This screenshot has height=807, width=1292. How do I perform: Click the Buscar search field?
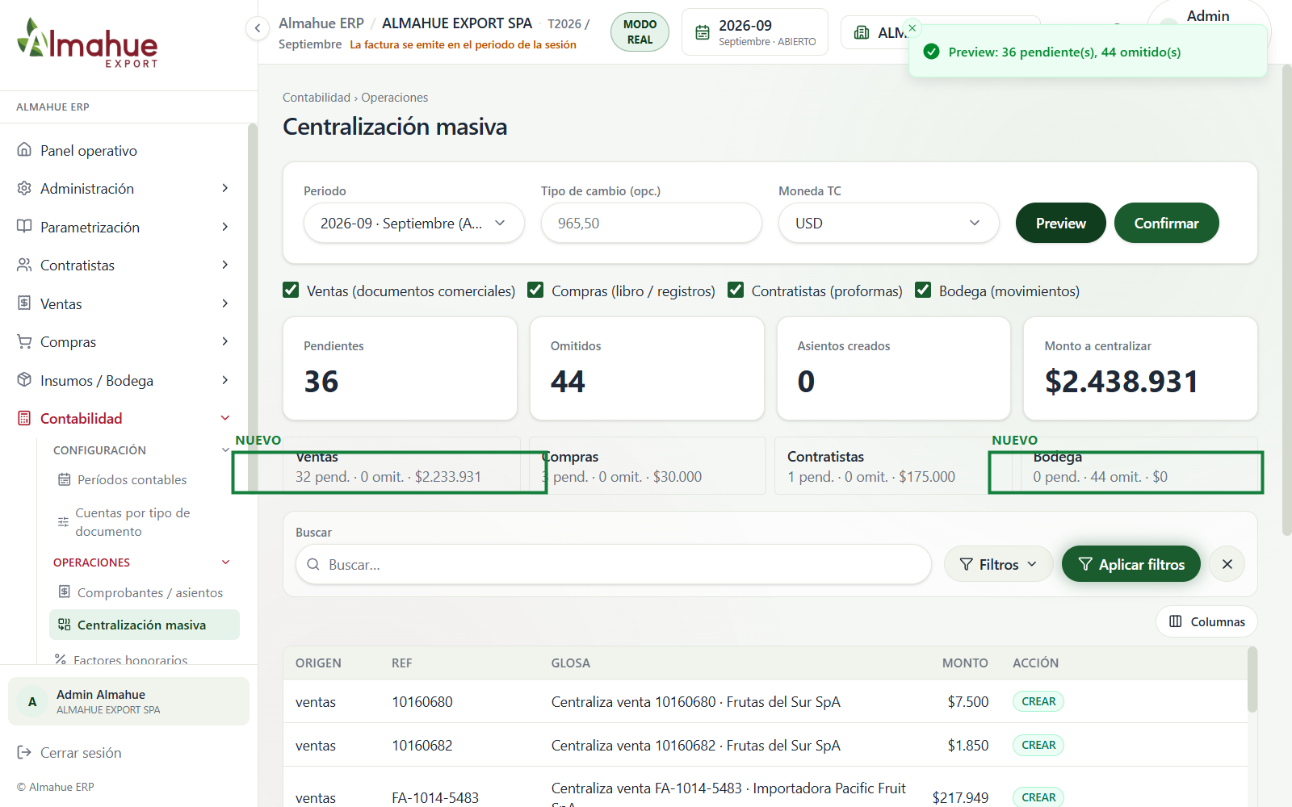[x=614, y=564]
